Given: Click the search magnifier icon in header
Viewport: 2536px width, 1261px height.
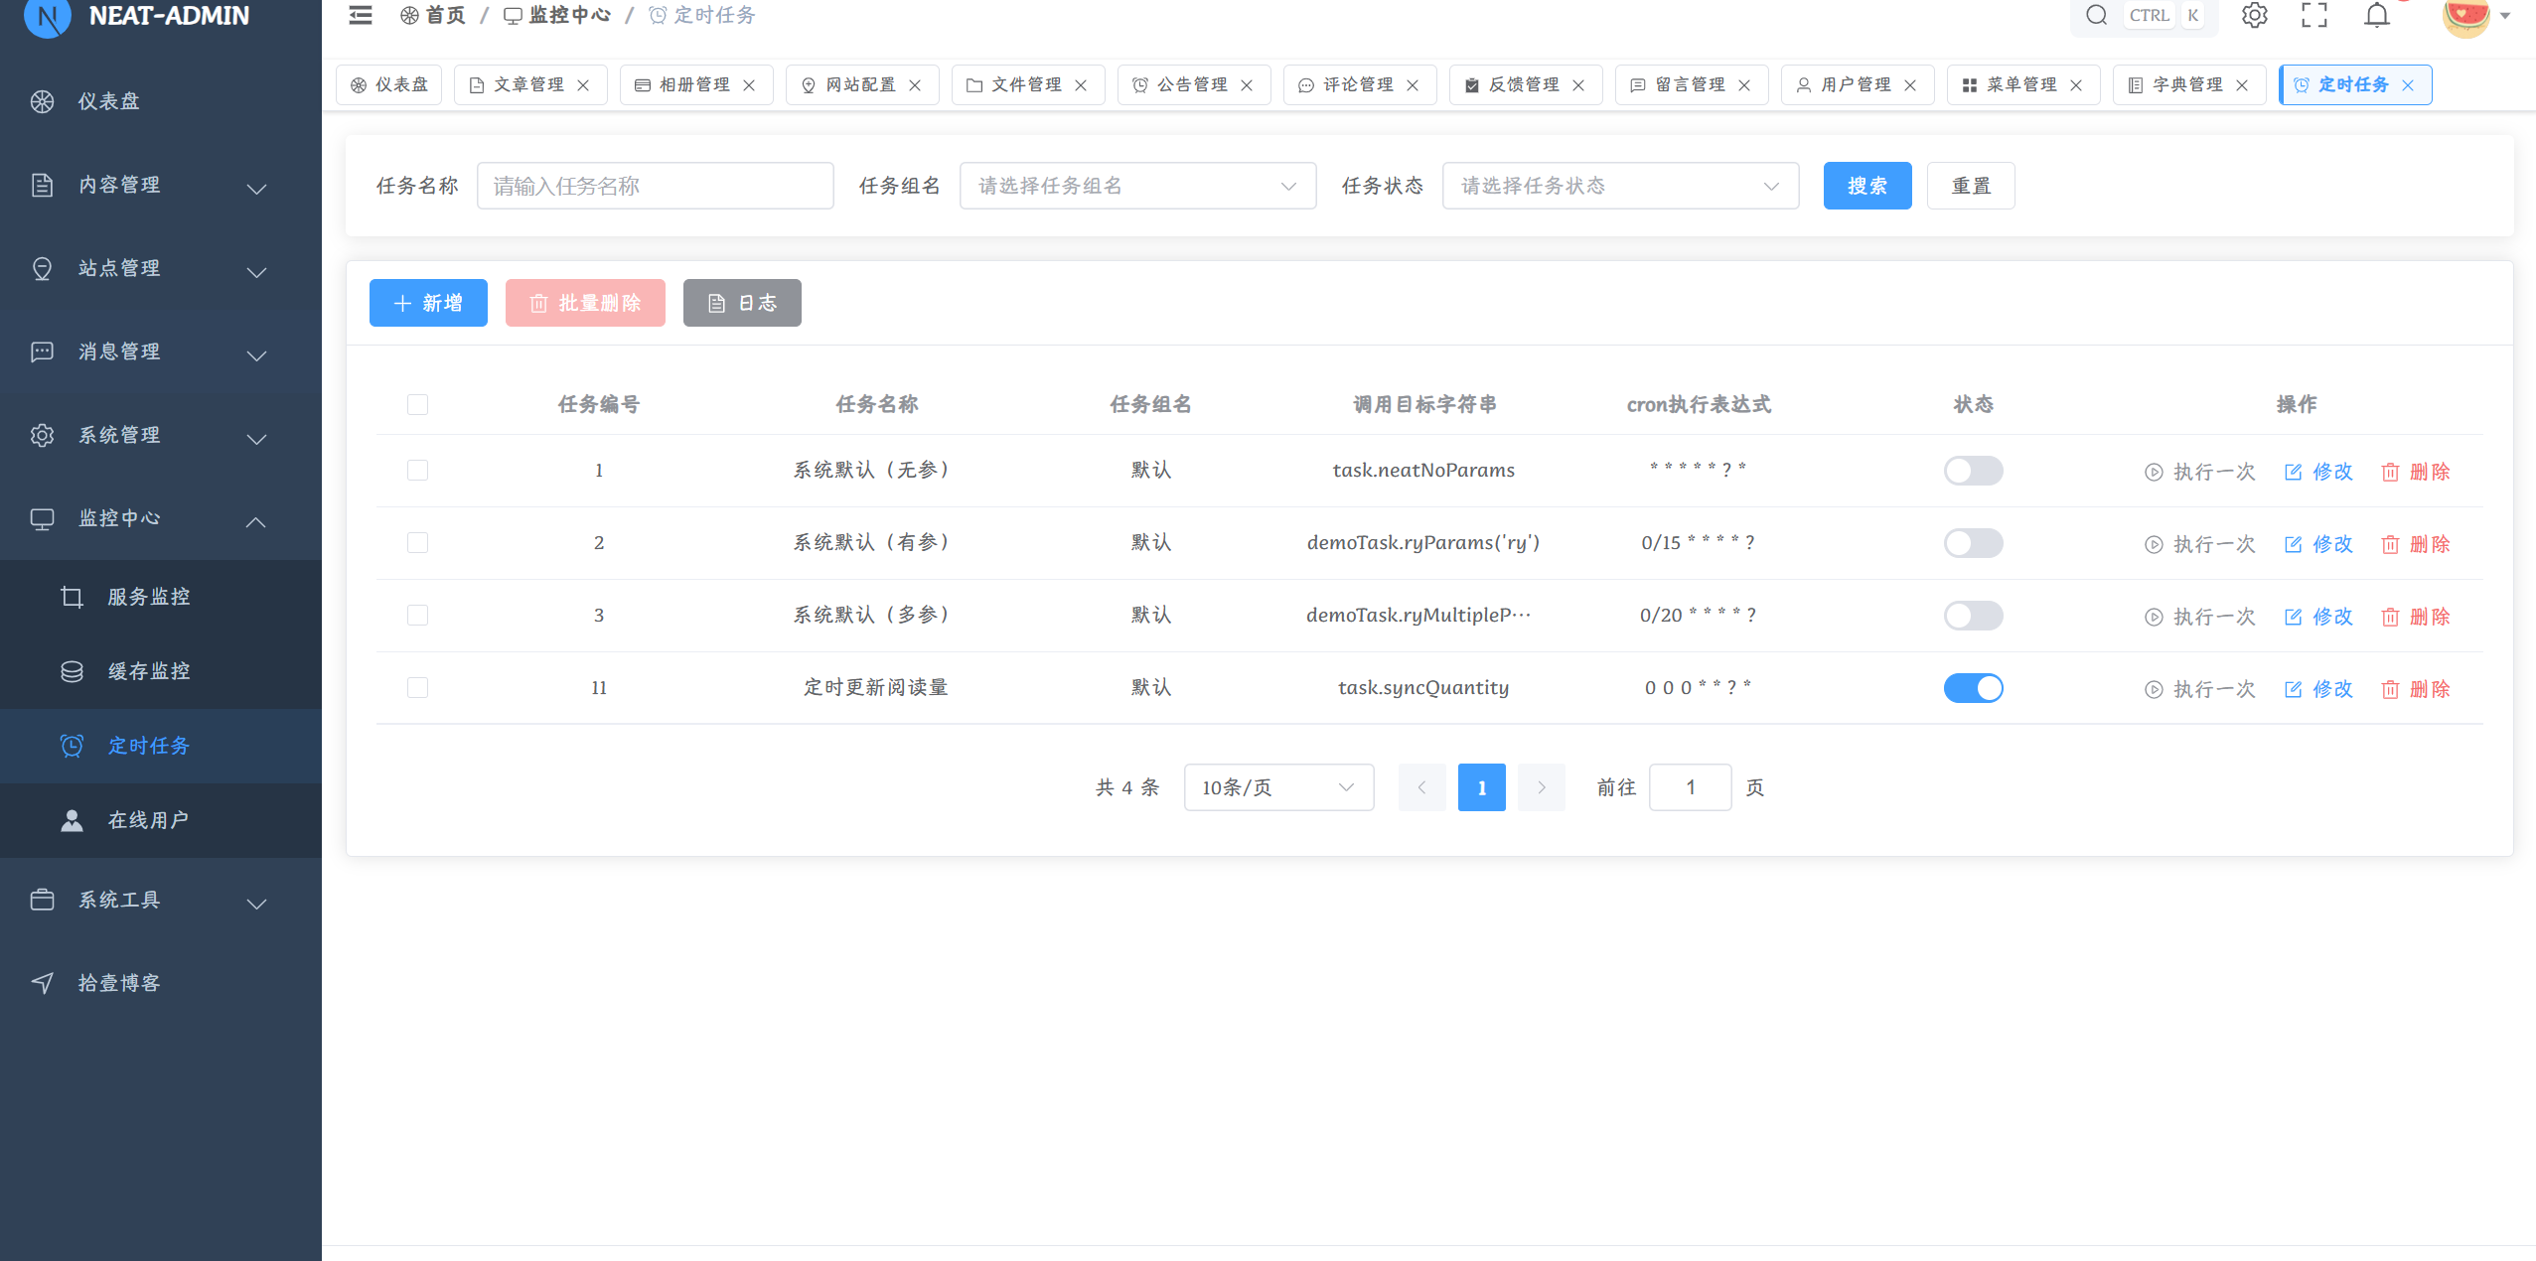Looking at the screenshot, I should pos(2096,15).
